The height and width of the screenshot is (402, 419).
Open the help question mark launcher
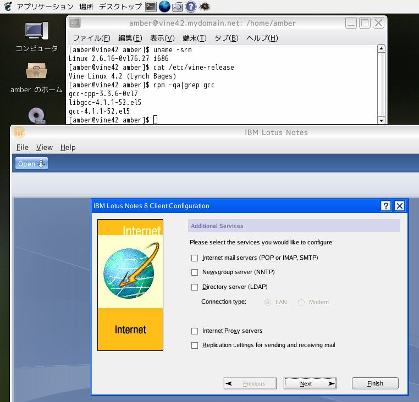(x=190, y=7)
